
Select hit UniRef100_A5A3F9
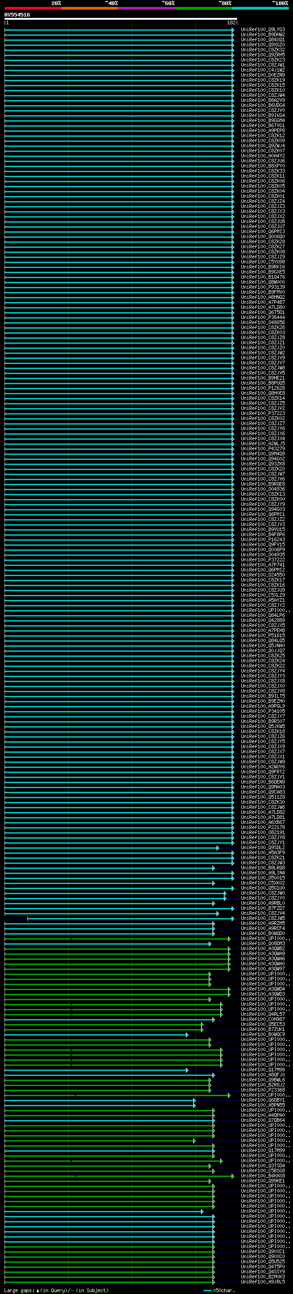point(263,852)
